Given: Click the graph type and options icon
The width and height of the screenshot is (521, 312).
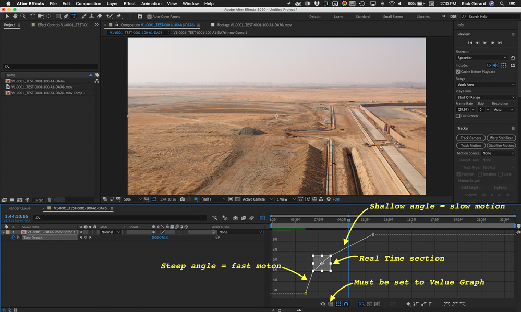Looking at the screenshot, I should click(x=331, y=304).
